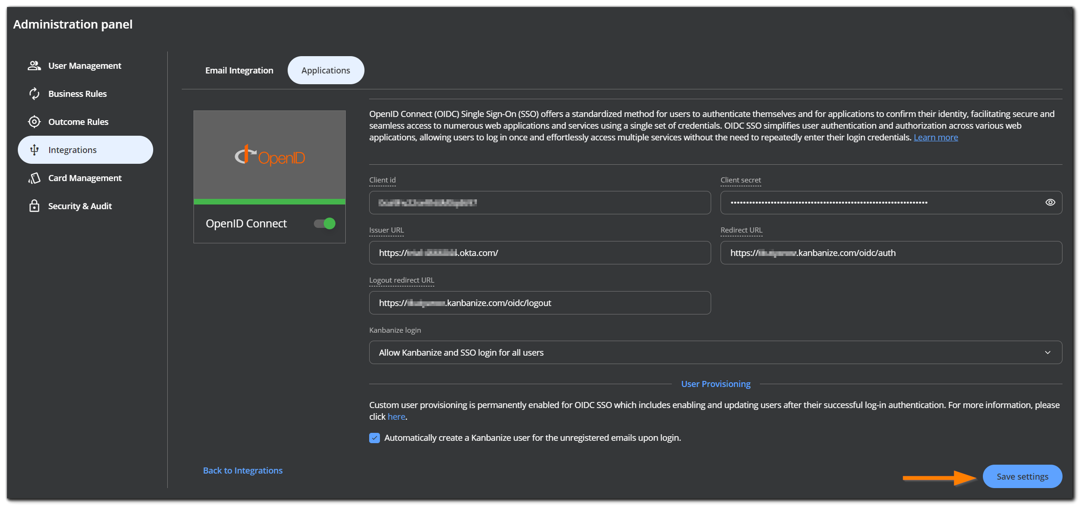Open the Learn more link
This screenshot has height=511, width=1085.
pos(936,137)
